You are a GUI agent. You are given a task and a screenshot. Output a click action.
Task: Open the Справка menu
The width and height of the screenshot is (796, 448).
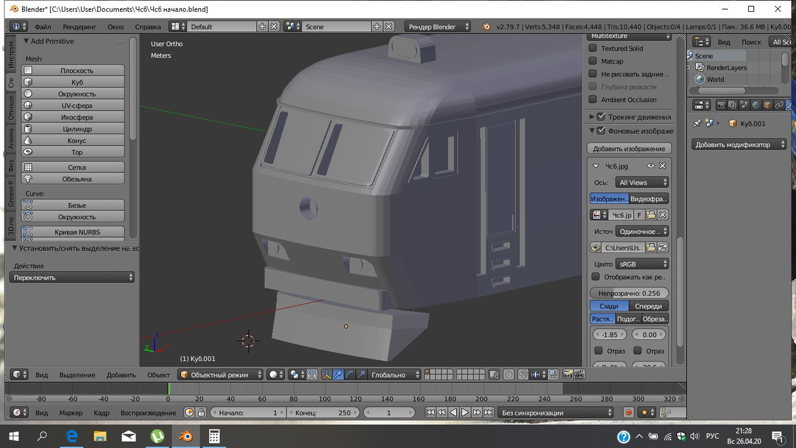click(147, 27)
